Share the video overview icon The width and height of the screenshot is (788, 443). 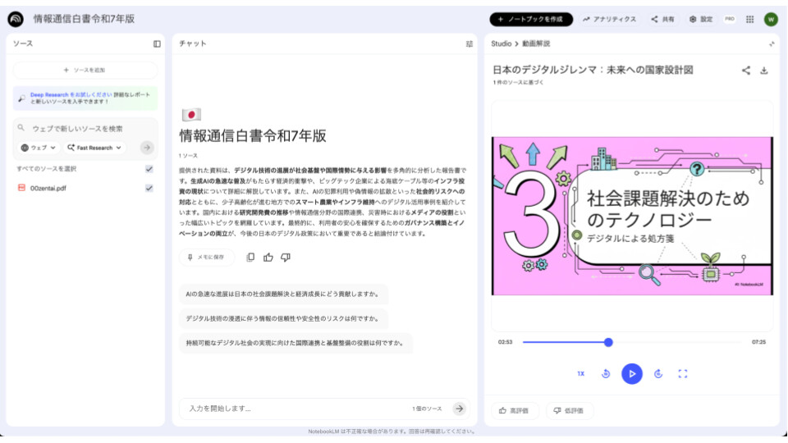tap(746, 71)
